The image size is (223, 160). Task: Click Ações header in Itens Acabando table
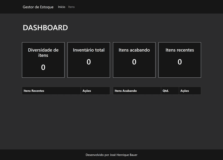coord(184,91)
